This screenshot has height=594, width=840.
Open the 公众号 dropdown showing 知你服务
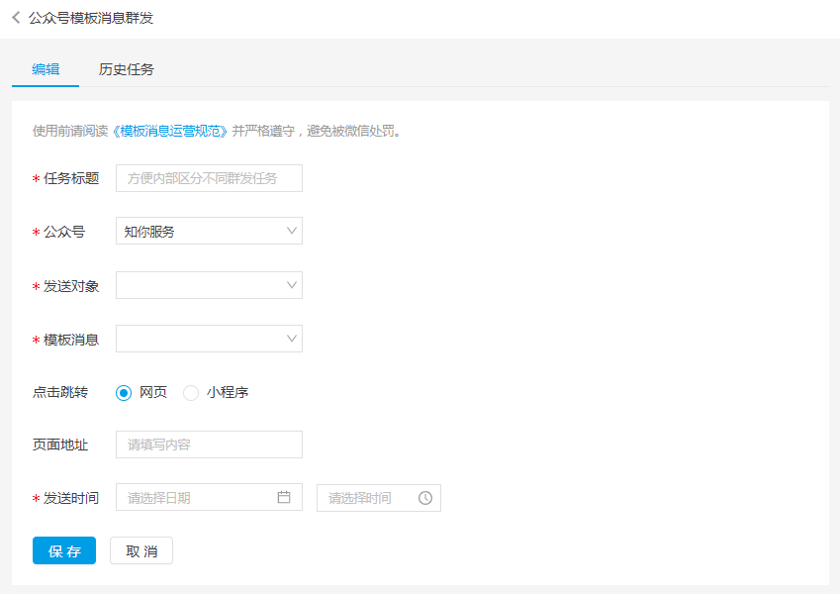click(x=209, y=231)
